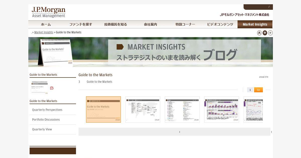Viewport: 301px width, 158px height.
Task: Click the sidebar booklet cover thumbnail
Action: pyautogui.click(x=39, y=88)
